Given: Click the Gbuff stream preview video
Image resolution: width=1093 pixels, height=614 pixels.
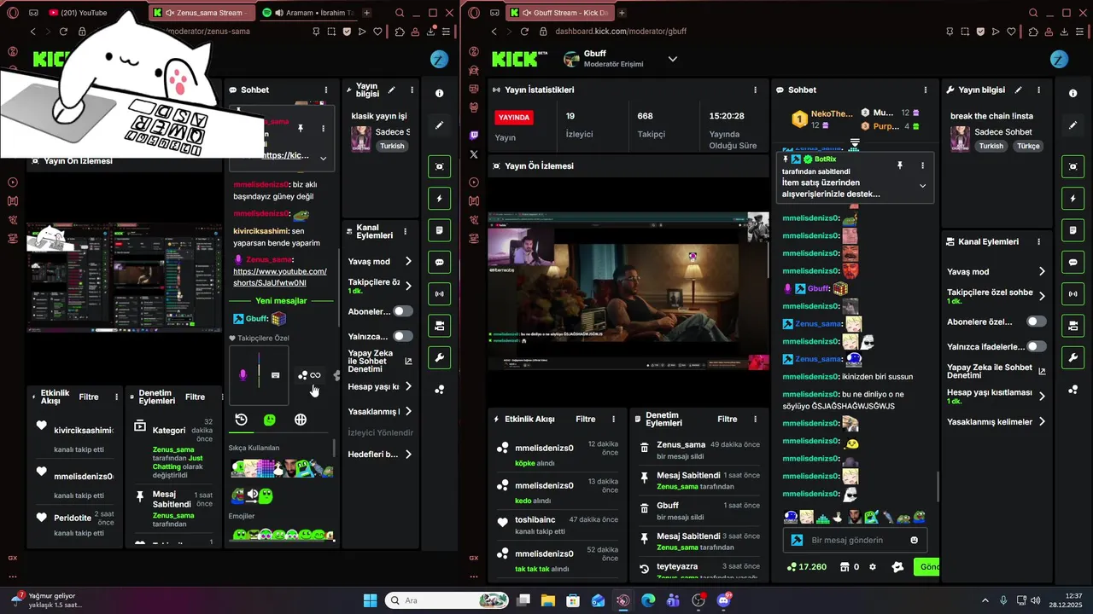Looking at the screenshot, I should (x=628, y=291).
